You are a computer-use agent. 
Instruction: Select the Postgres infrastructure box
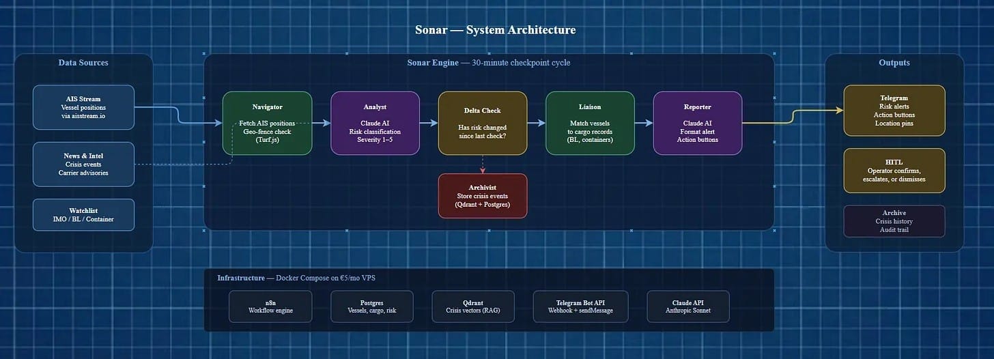tap(372, 306)
